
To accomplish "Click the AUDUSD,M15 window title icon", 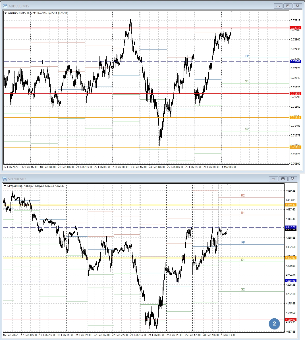I will coord(5,6).
